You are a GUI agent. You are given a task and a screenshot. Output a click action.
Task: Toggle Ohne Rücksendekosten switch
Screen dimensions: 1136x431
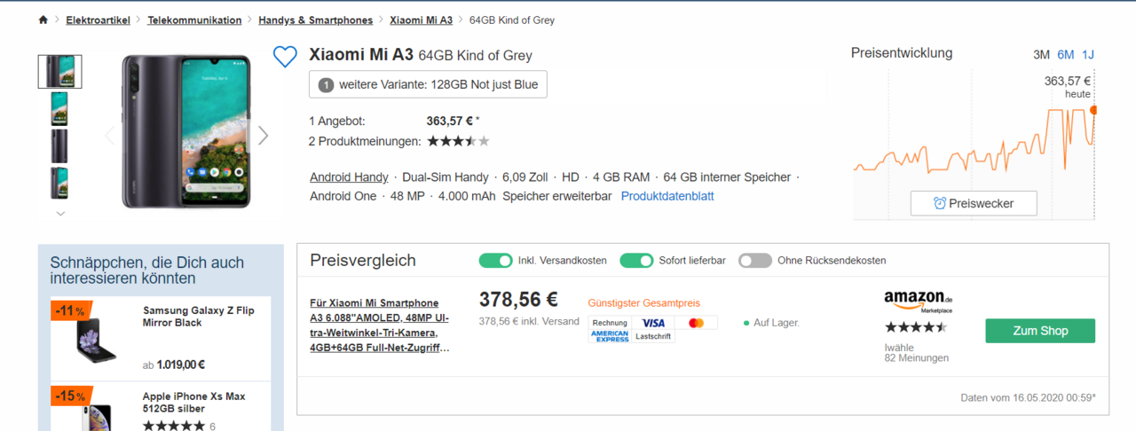click(755, 260)
